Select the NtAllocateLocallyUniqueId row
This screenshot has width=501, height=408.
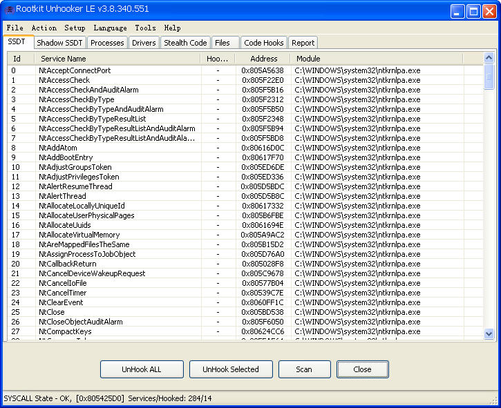[x=245, y=206]
